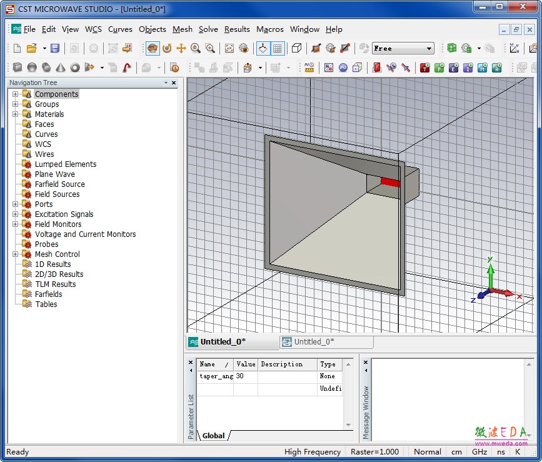The width and height of the screenshot is (542, 462).
Task: Create a new project file
Action: tap(17, 48)
